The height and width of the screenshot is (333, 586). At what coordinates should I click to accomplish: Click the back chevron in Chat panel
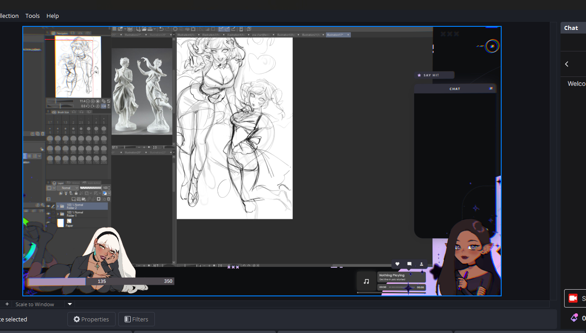(x=567, y=64)
